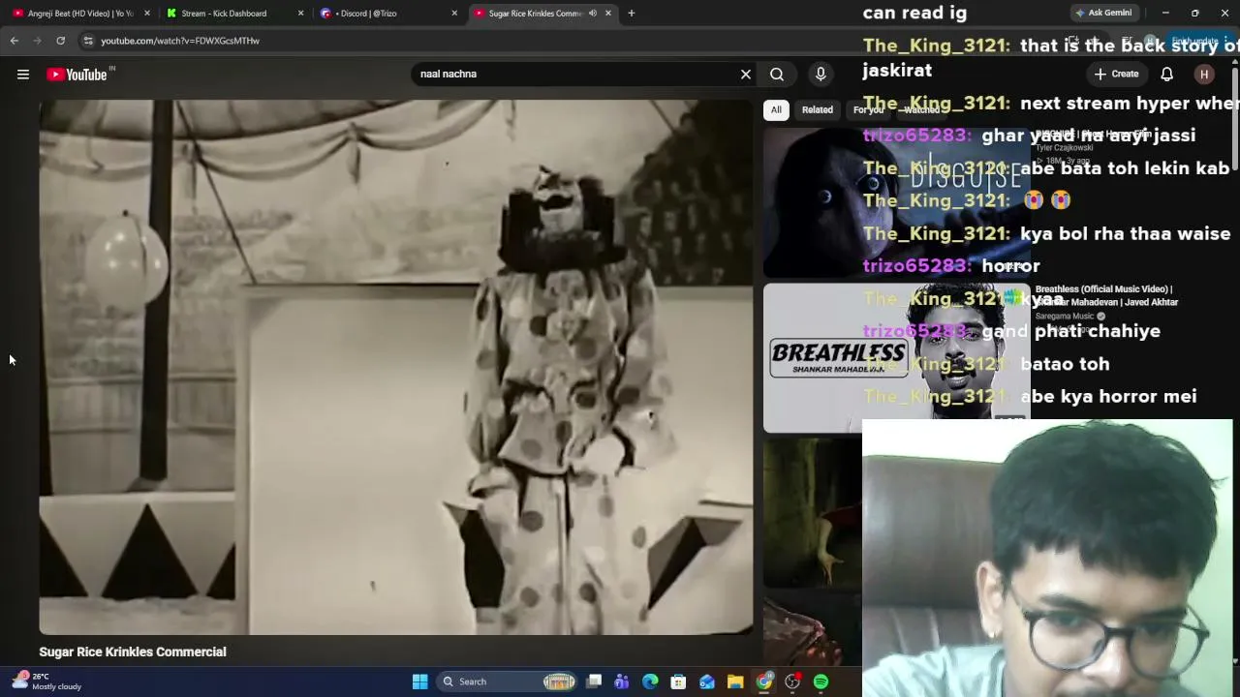Viewport: 1240px width, 697px height.
Task: Clear the 'naal nachna' search text
Action: (746, 75)
